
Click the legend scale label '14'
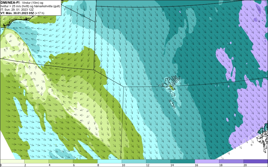[x=172, y=165]
